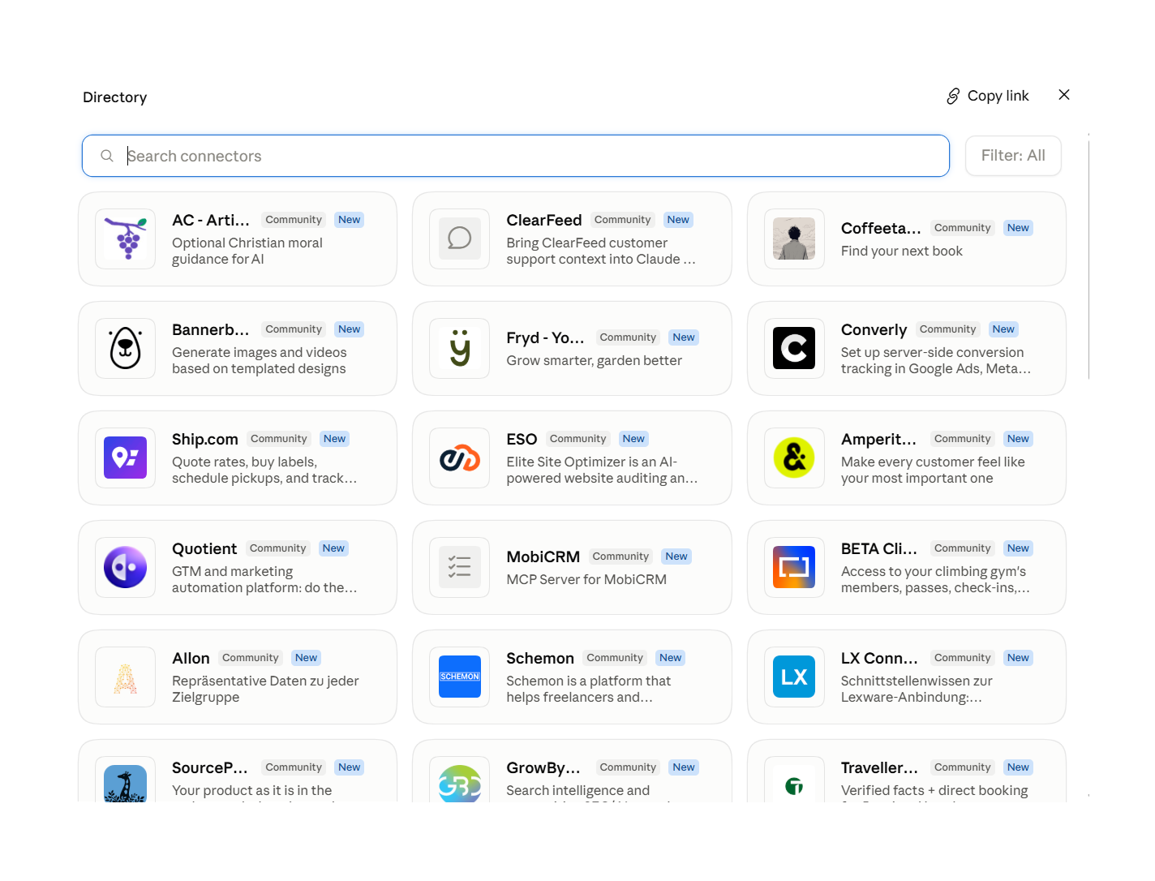Select the ClearFeed speech bubble icon

460,239
